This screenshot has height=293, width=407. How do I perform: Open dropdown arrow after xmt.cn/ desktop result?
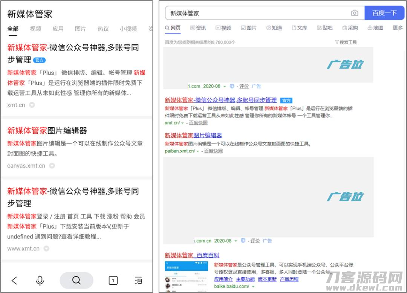click(x=183, y=123)
